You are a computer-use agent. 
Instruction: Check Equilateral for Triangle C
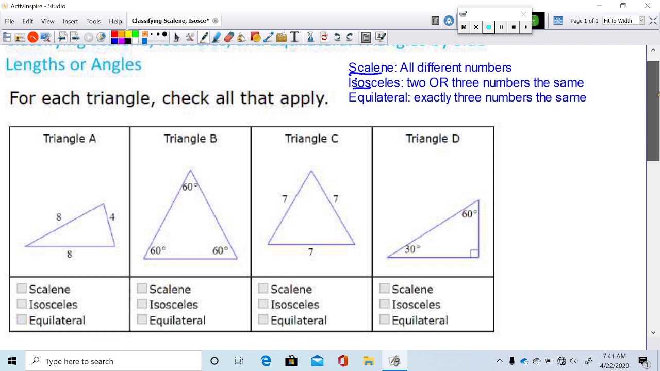(x=263, y=319)
